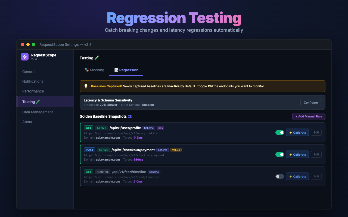348x217 pixels.
Task: Click Configure for latency sensitivity
Action: point(311,103)
